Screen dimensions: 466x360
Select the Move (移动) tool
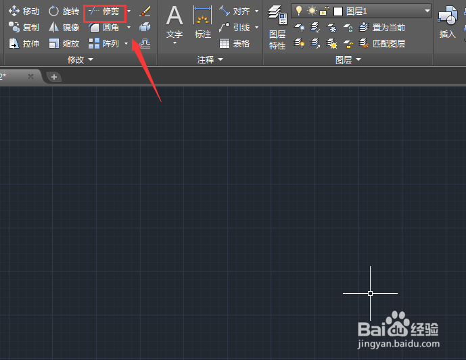click(24, 11)
